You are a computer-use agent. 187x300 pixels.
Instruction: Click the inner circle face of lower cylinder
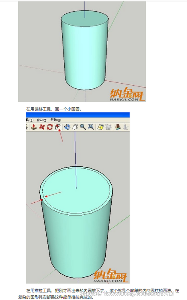[x=76, y=190]
